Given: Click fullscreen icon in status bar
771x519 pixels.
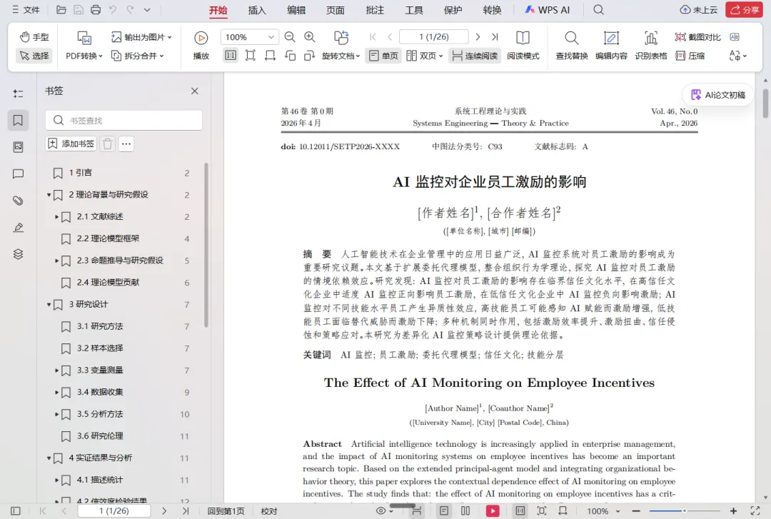Looking at the screenshot, I should (755, 511).
